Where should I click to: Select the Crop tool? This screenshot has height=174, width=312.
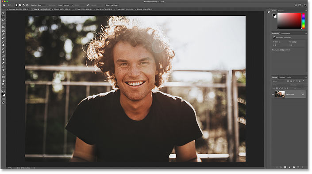point(3,27)
